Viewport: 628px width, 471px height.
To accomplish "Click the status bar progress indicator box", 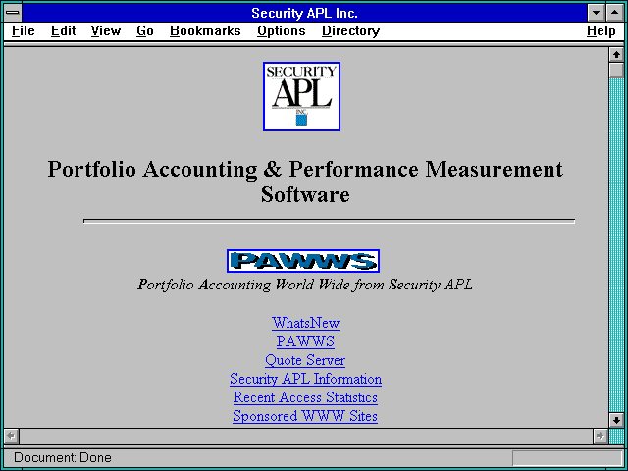I will (567, 458).
